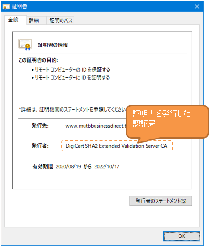Image resolution: width=211 pixels, height=246 pixels.
Task: Click the start date 2020/08/19
Action: 68,167
